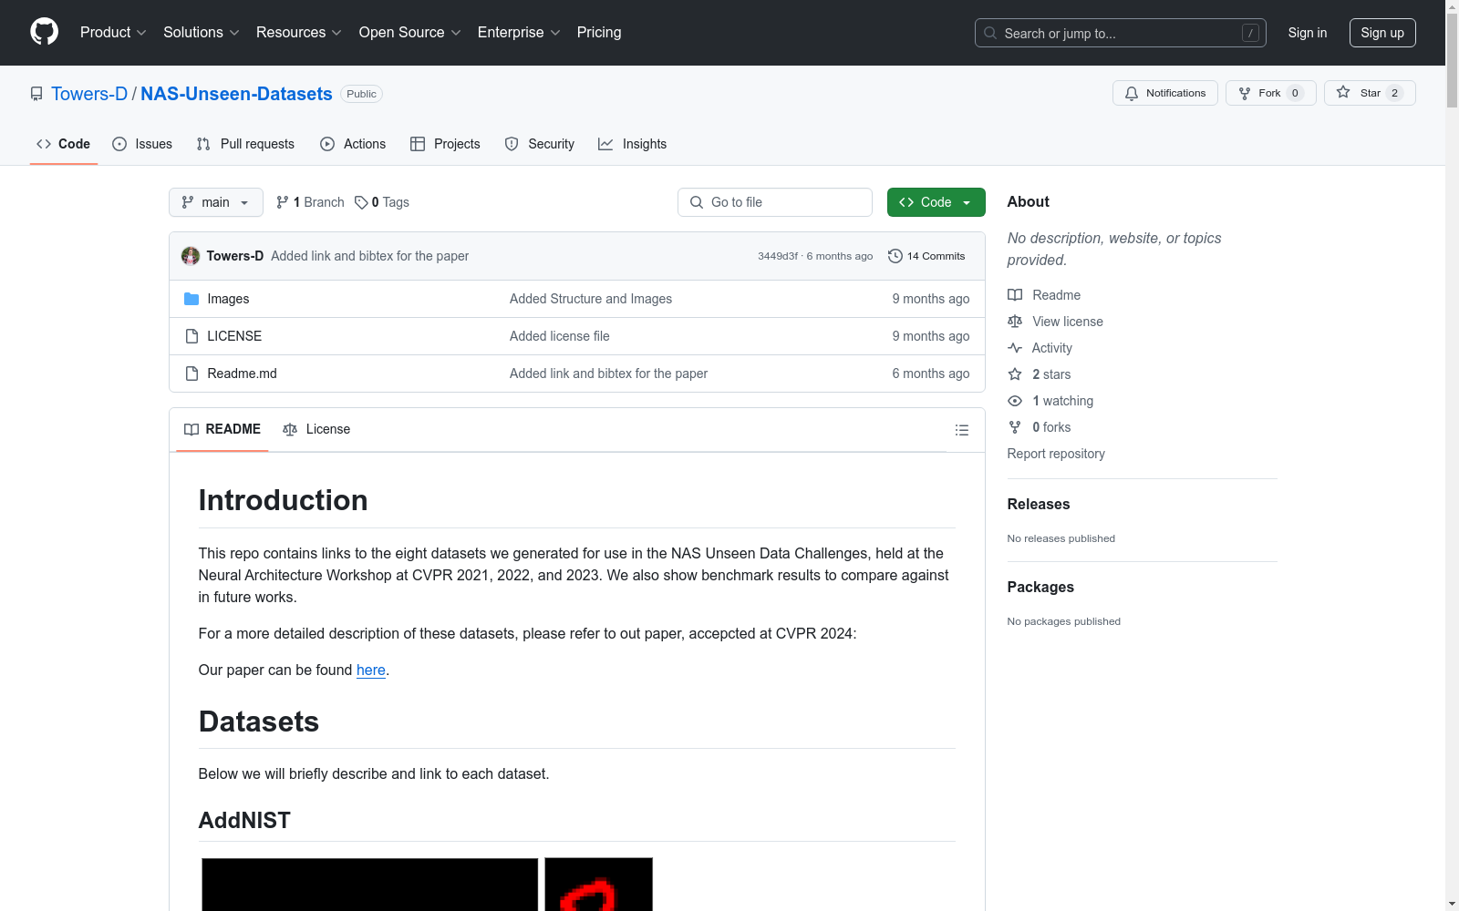Open the main branch selector dropdown
The image size is (1459, 911).
click(x=216, y=202)
